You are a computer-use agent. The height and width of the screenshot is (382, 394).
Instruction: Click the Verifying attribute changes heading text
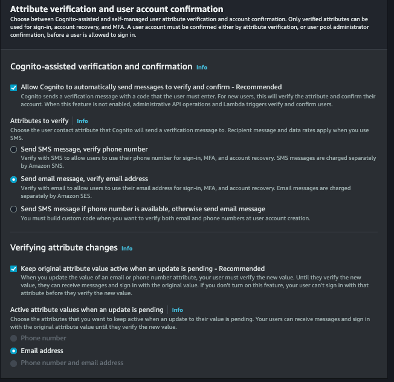(64, 247)
